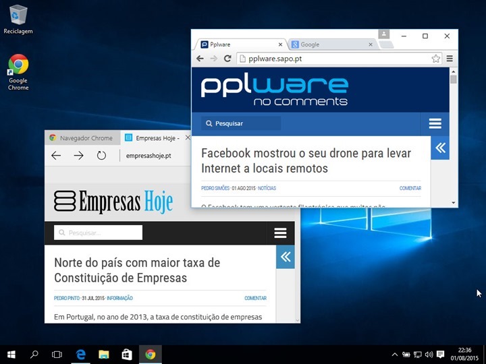Image resolution: width=486 pixels, height=364 pixels.
Task: Open Microsoft Edge from the taskbar
Action: (80, 355)
